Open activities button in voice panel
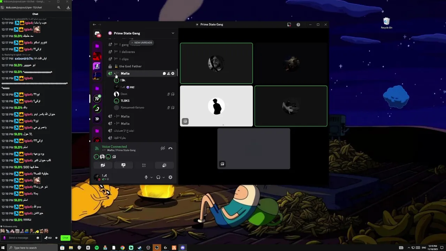 pyautogui.click(x=144, y=165)
